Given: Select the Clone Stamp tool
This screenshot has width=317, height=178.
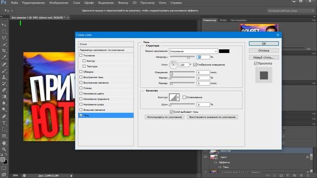Looking at the screenshot, I should (4, 77).
